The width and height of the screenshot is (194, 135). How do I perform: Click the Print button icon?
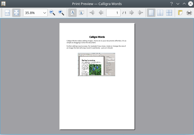[189, 13]
